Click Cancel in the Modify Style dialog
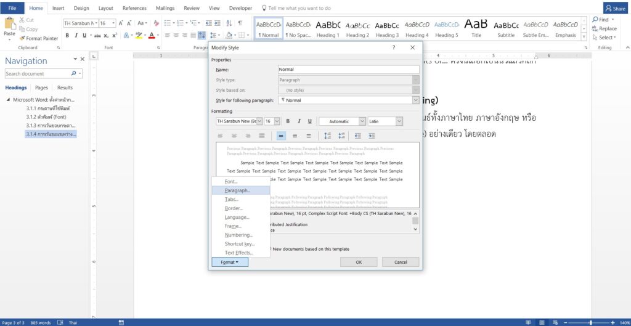This screenshot has width=631, height=326. coord(400,262)
